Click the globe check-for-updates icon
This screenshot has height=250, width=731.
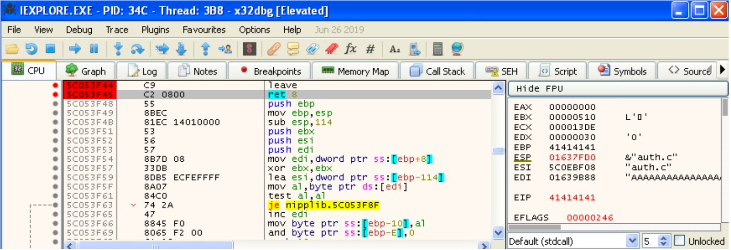coord(457,49)
